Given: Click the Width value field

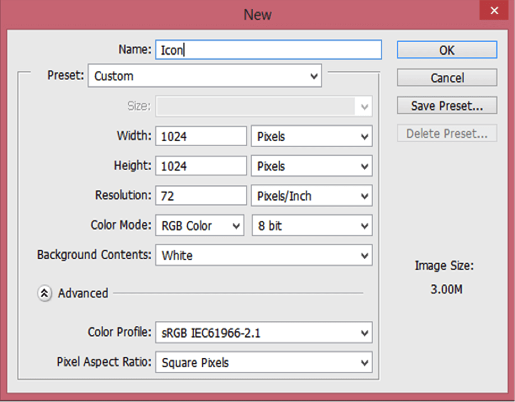Looking at the screenshot, I should [x=200, y=135].
